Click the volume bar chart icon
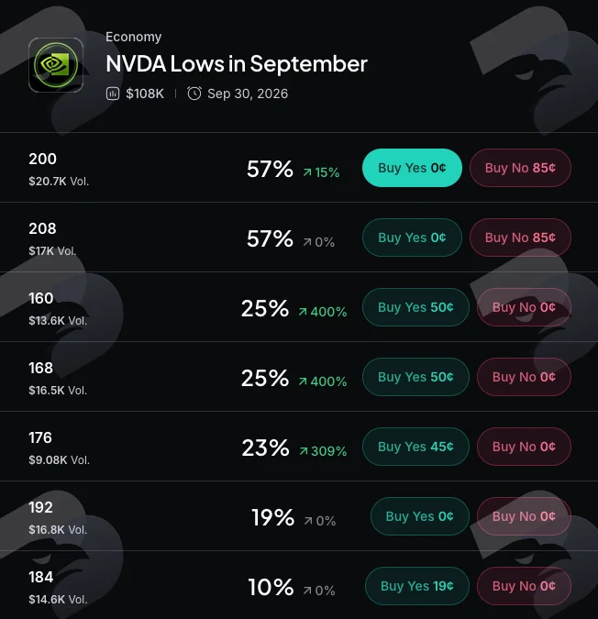 (x=113, y=94)
